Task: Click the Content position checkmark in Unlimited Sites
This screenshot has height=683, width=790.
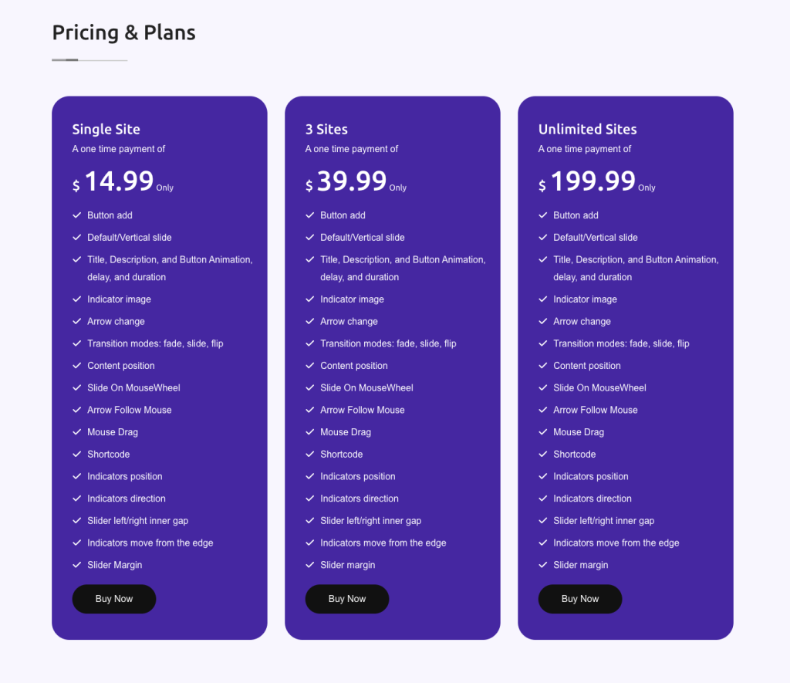Action: click(x=542, y=366)
